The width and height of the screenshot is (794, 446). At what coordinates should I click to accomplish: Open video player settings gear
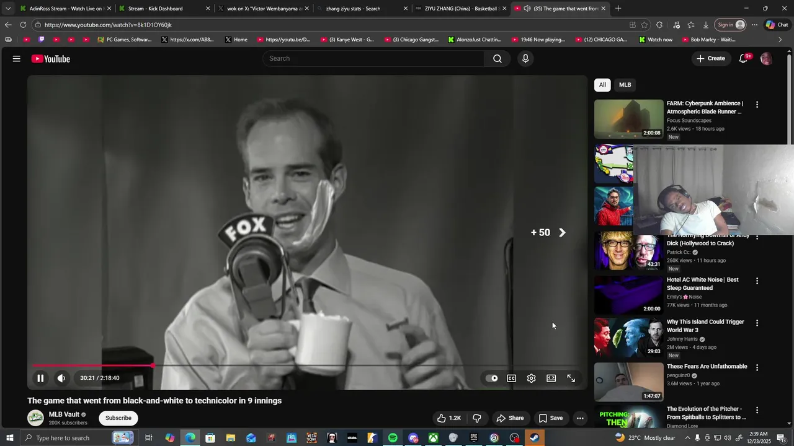pos(532,378)
